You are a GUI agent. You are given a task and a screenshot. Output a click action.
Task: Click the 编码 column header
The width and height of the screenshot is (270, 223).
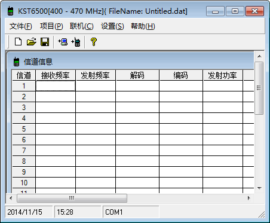[x=181, y=75]
